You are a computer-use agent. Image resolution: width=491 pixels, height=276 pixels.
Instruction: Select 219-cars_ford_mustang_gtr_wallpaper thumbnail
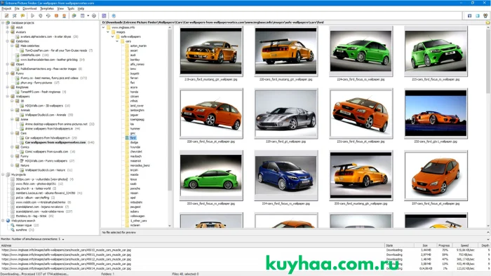coord(211,51)
